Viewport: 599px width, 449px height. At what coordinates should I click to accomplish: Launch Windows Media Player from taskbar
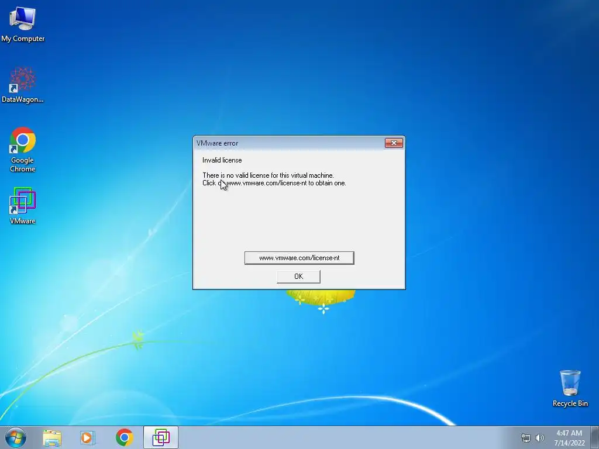88,437
